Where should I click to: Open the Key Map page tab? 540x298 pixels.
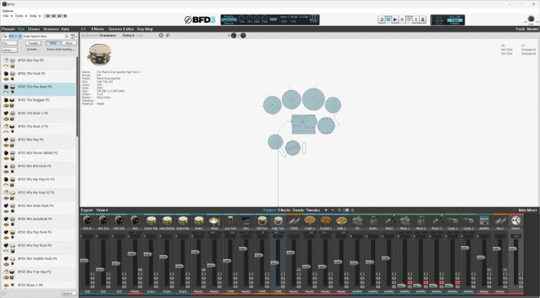(x=145, y=29)
